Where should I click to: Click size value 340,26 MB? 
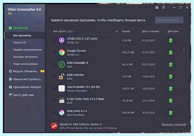pos(128,113)
